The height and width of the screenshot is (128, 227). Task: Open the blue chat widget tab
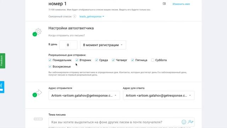click(2, 87)
